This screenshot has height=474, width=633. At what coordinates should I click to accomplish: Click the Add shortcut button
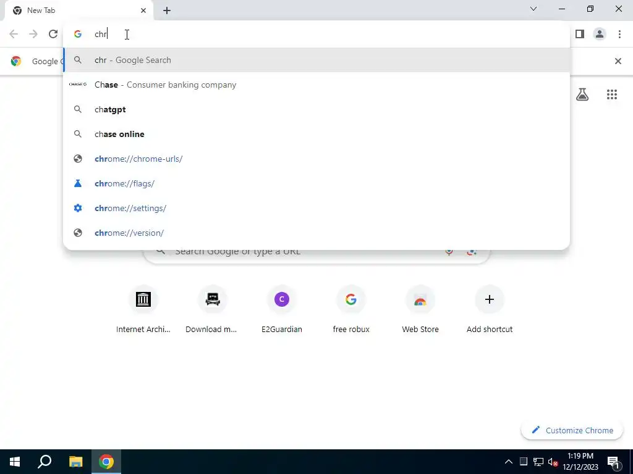pos(490,310)
